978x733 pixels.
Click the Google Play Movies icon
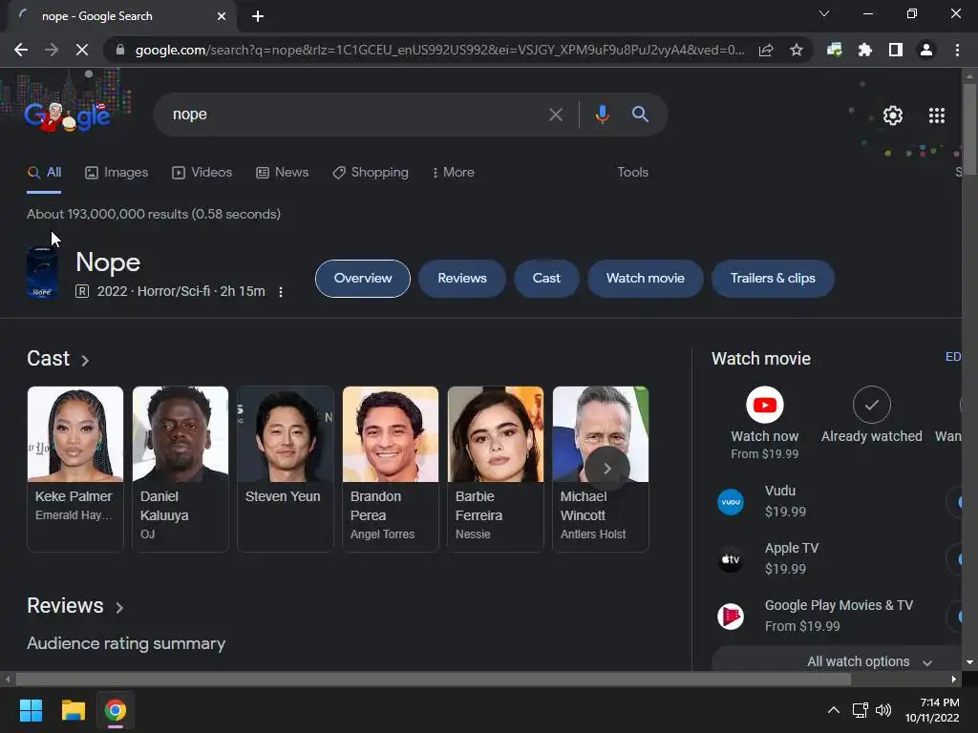(731, 617)
